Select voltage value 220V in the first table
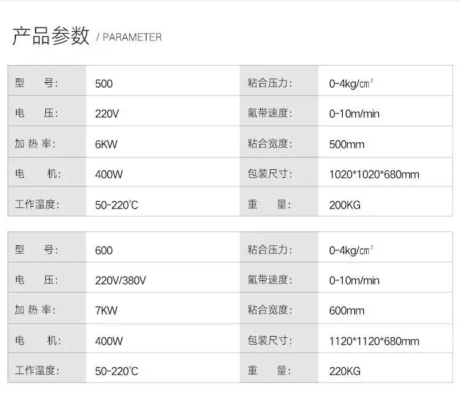 pos(107,113)
